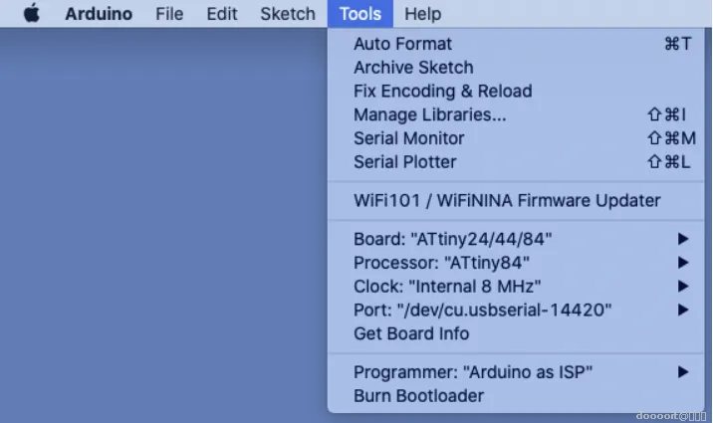
Task: Run Fix Encoding & Reload
Action: click(x=516, y=91)
